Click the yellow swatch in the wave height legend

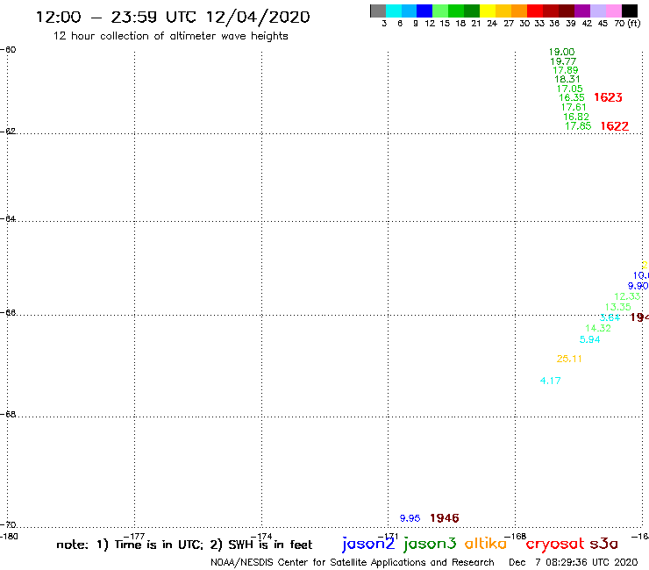click(x=488, y=11)
